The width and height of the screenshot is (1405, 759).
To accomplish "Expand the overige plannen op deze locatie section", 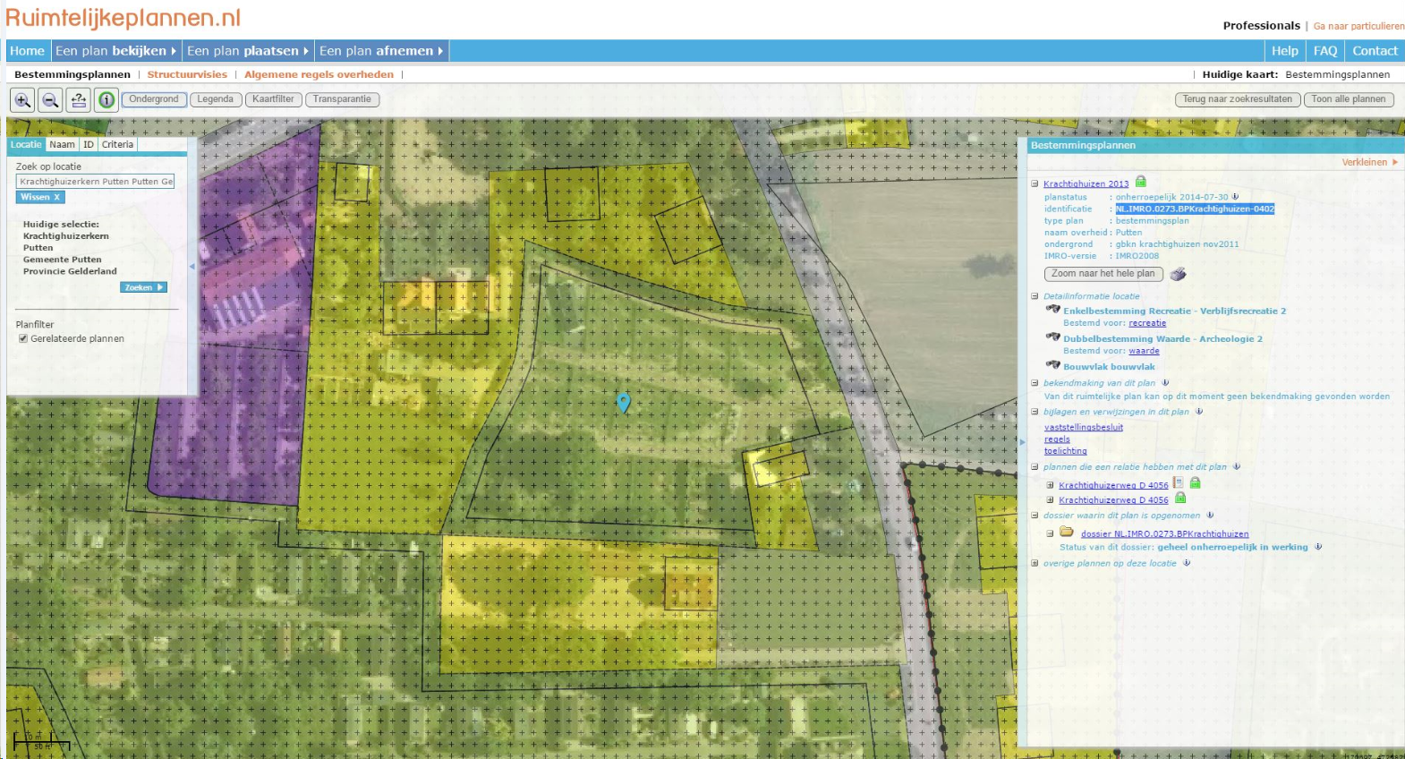I will pos(1035,563).
